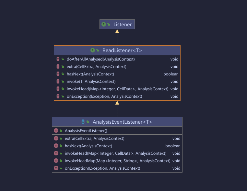This screenshot has width=247, height=191.
Task: Click the method icon next to doAfterAllAnalysed
Action: point(58,59)
